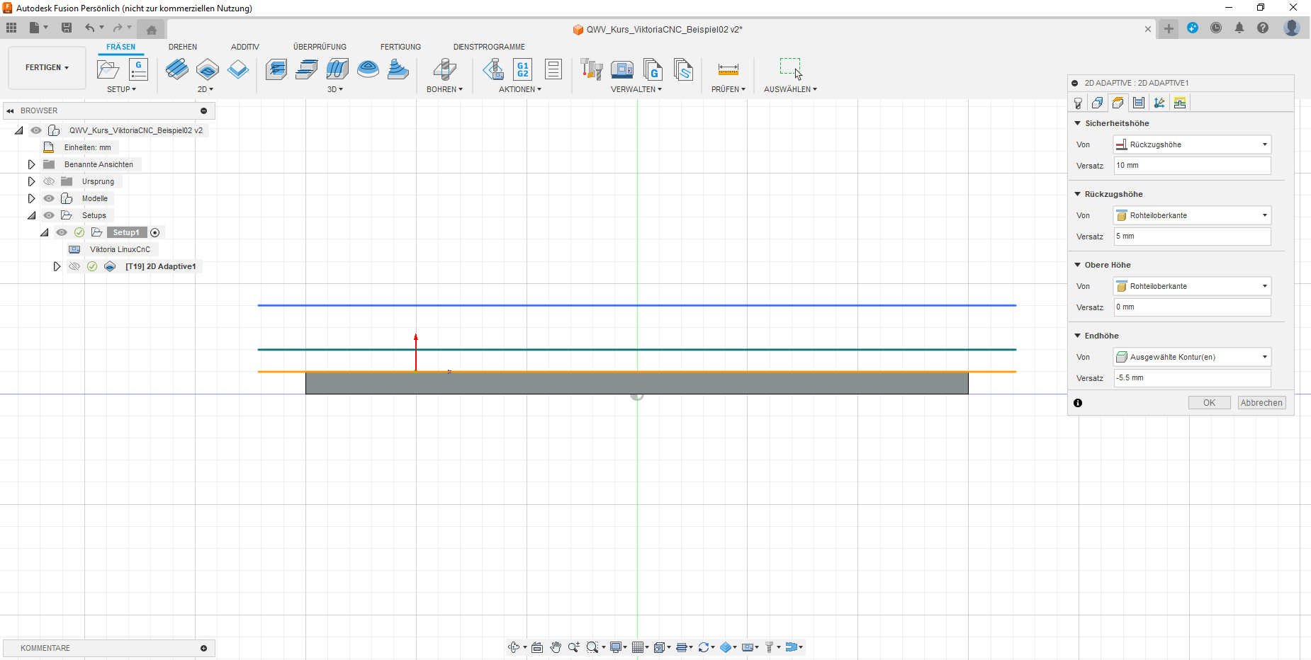This screenshot has width=1311, height=660.
Task: Click the Drilling tool icon
Action: click(x=444, y=69)
